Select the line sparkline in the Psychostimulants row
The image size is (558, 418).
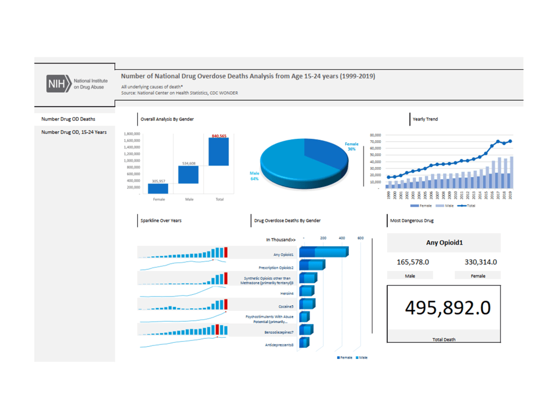coord(182,317)
